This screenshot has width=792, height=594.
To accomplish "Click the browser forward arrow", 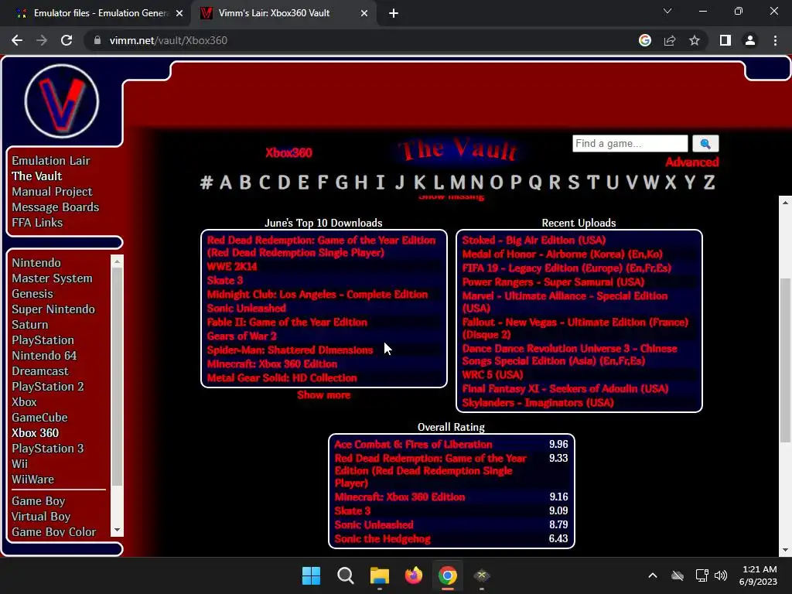I will 42,40.
